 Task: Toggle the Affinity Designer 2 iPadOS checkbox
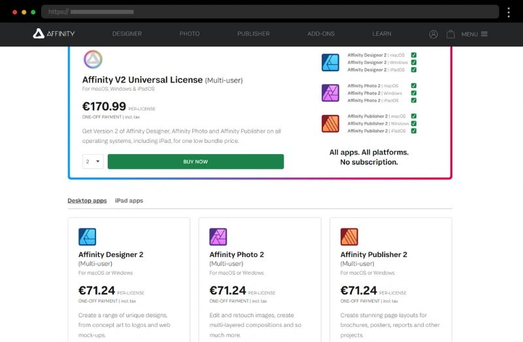[414, 70]
